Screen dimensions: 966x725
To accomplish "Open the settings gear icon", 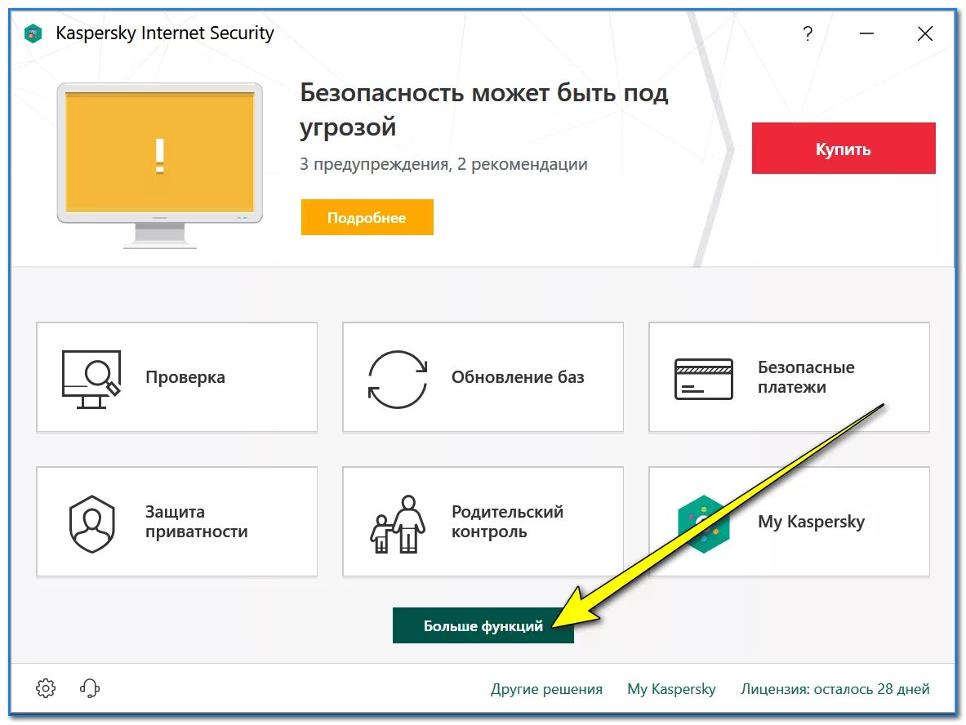I will (x=46, y=688).
